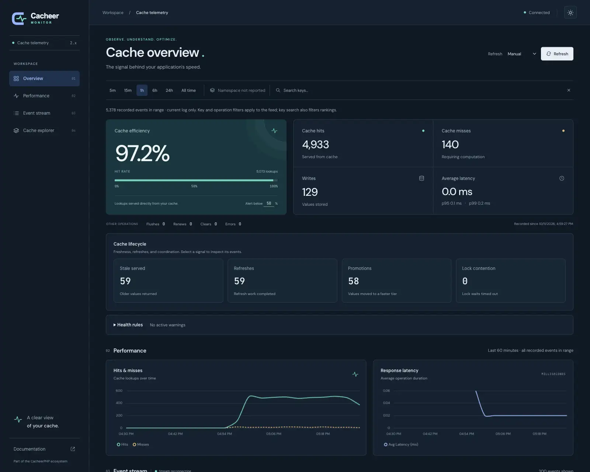Toggle Avg Latency (ms) legend series
Viewport: 590px width, 472px height.
tap(401, 444)
